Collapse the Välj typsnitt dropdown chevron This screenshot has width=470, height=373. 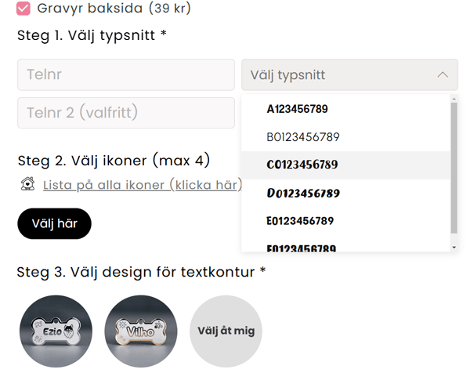[x=443, y=75]
